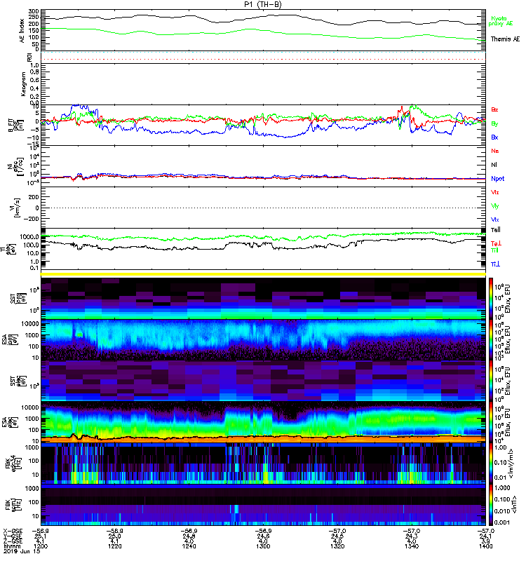Screen dimensions: 526x561
Task: Click the 1000.0 tick on temperature axis
Action: pyautogui.click(x=29, y=237)
